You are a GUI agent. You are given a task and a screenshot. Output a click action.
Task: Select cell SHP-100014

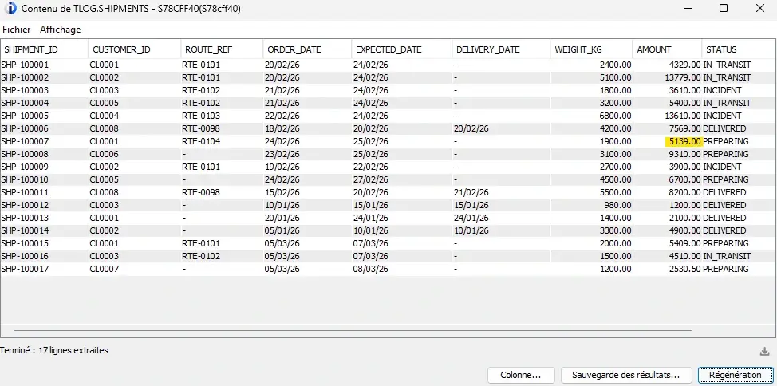coord(26,230)
